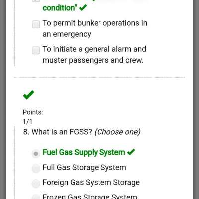Select the Fuel Gas Supply System radio button
The image size is (199, 199).
click(36, 154)
